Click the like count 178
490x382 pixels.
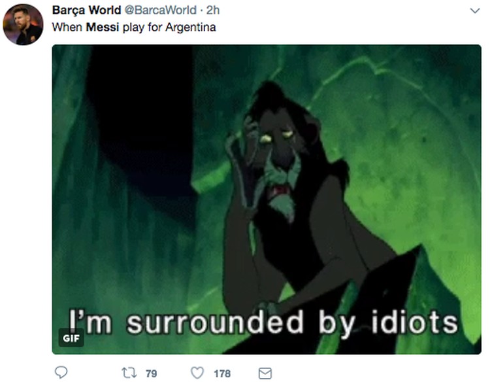click(222, 373)
